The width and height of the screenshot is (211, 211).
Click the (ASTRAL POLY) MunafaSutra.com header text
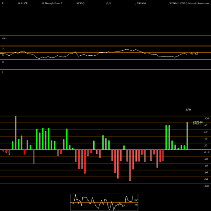189,3
